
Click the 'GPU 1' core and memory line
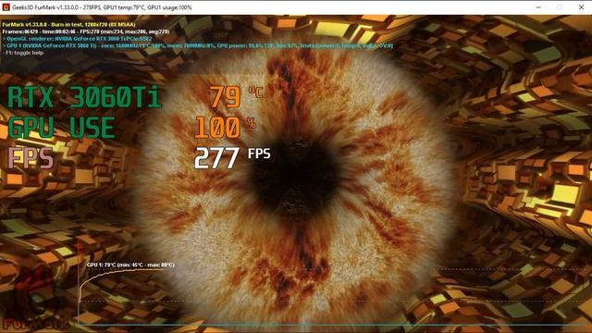click(x=198, y=45)
